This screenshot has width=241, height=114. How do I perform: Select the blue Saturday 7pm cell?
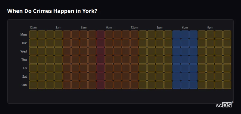(193, 76)
